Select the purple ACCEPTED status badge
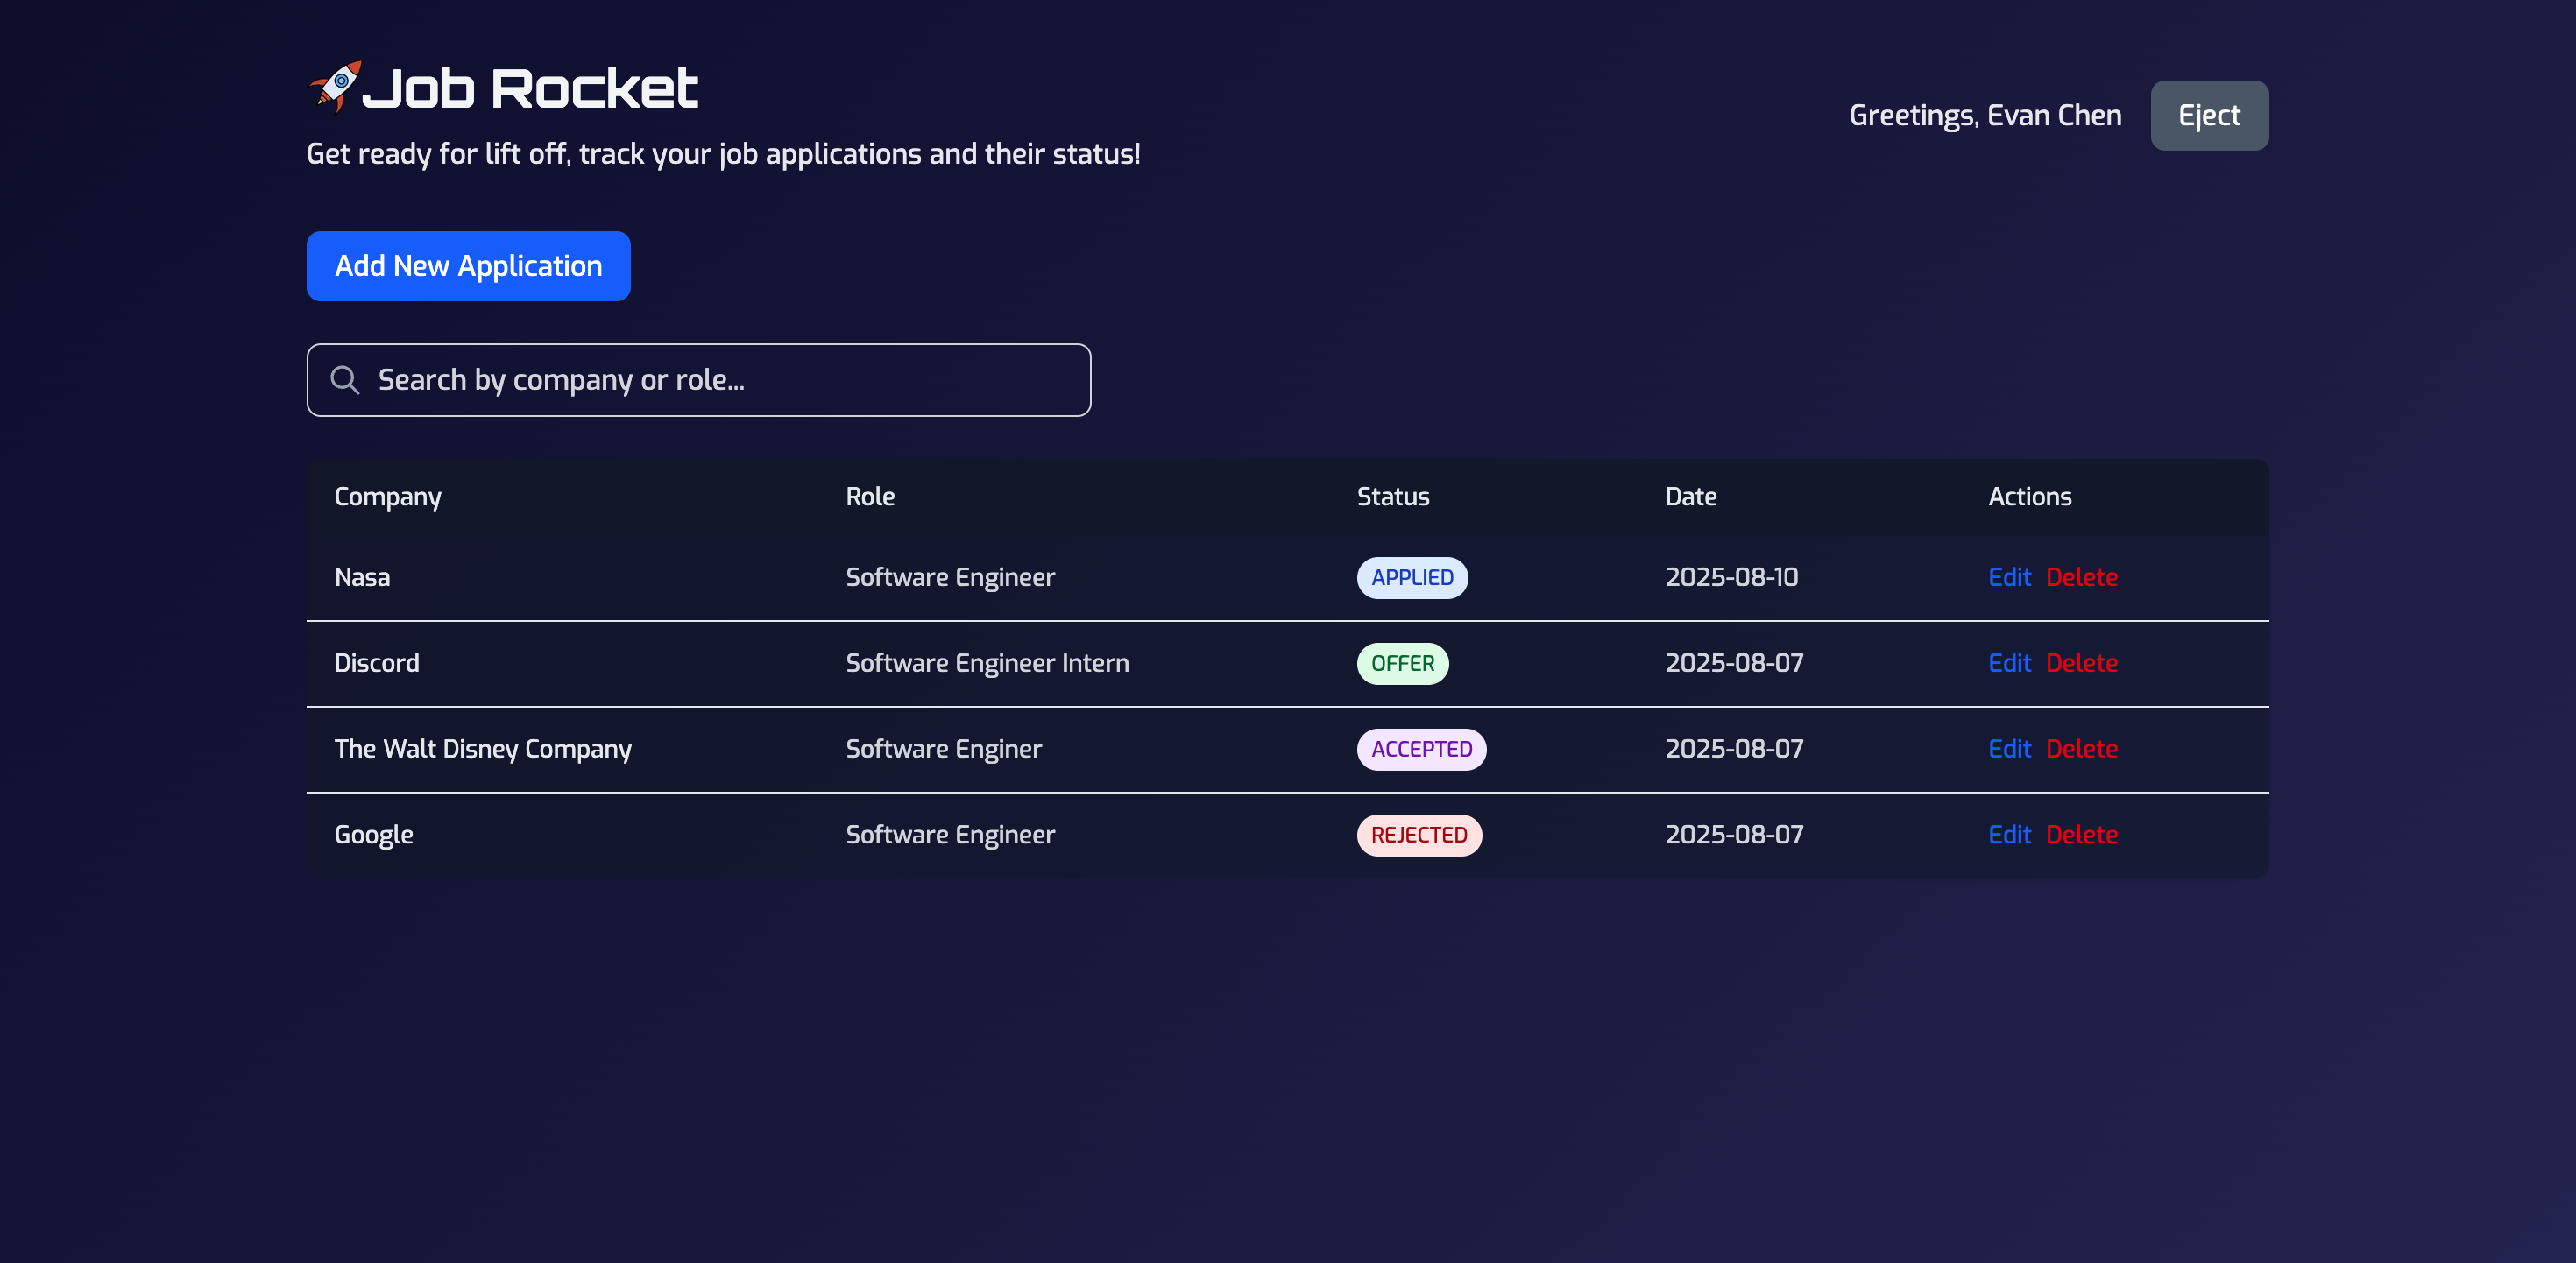 [1421, 750]
